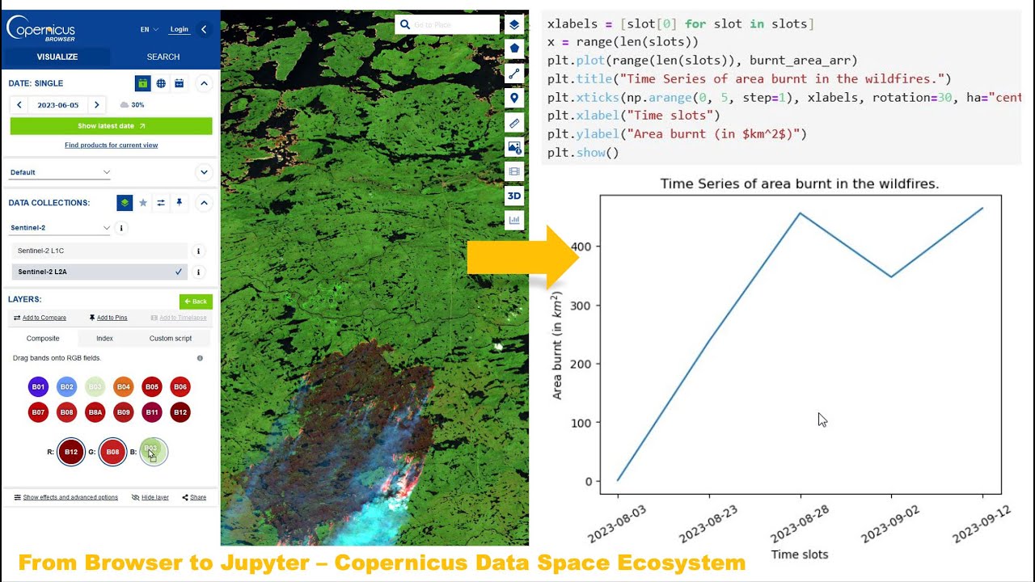This screenshot has width=1035, height=582.
Task: Go to next date arrow
Action: (x=97, y=105)
